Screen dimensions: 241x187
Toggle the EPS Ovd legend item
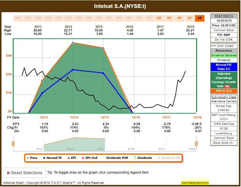coord(90,158)
